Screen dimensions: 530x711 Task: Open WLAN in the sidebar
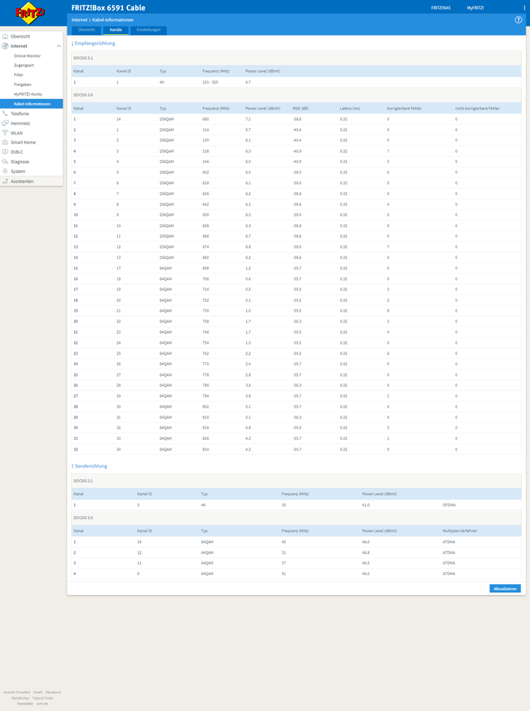pyautogui.click(x=17, y=133)
